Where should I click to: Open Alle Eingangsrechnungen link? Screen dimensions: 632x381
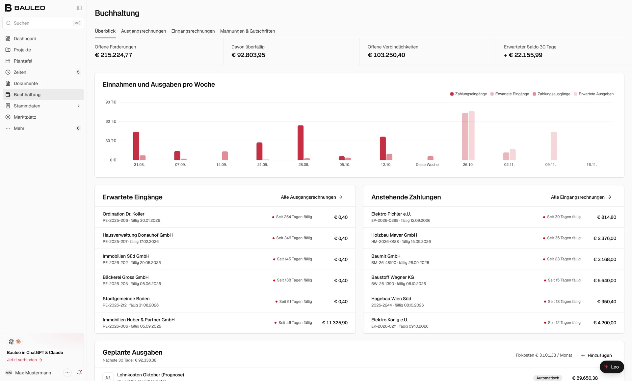(x=581, y=197)
